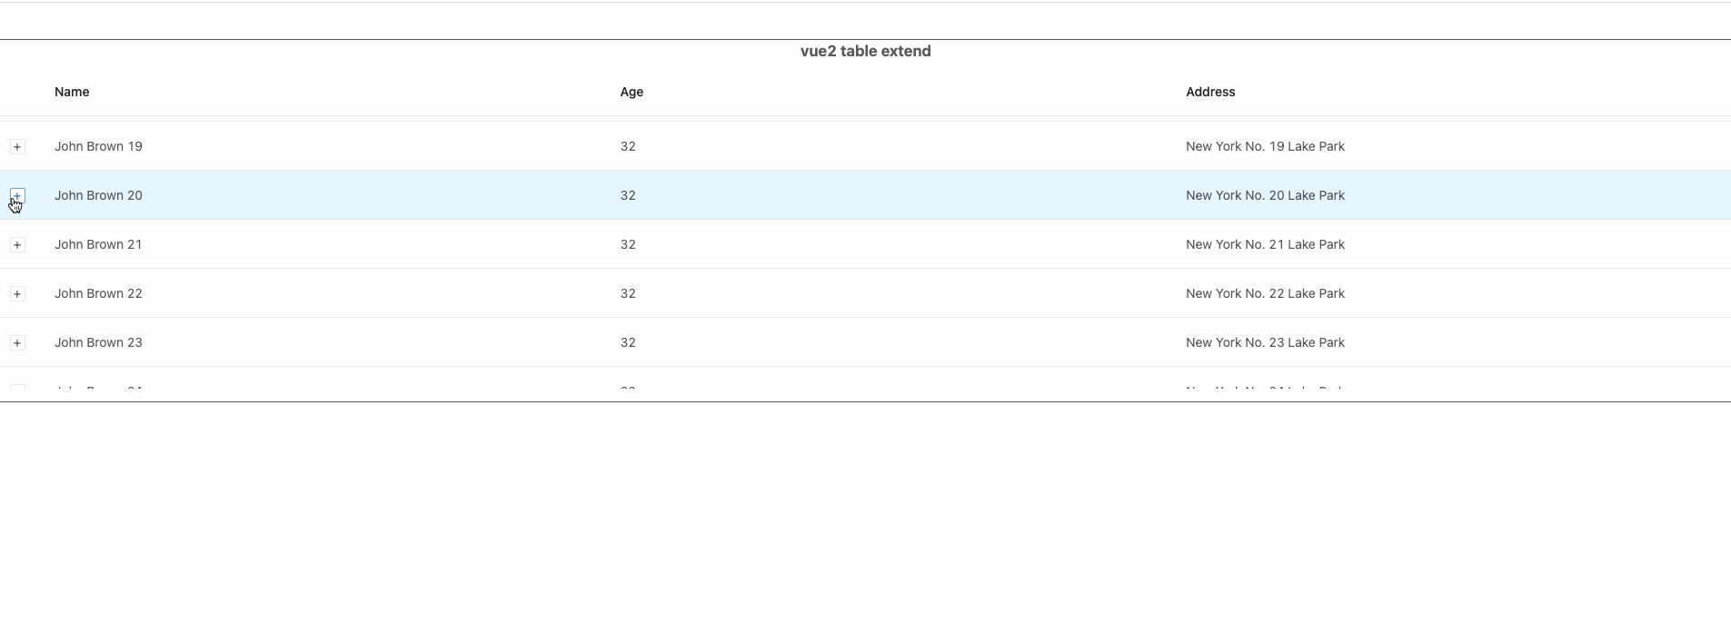Expand the John Brown 21 row
Screen dimensions: 1731x643
[17, 244]
